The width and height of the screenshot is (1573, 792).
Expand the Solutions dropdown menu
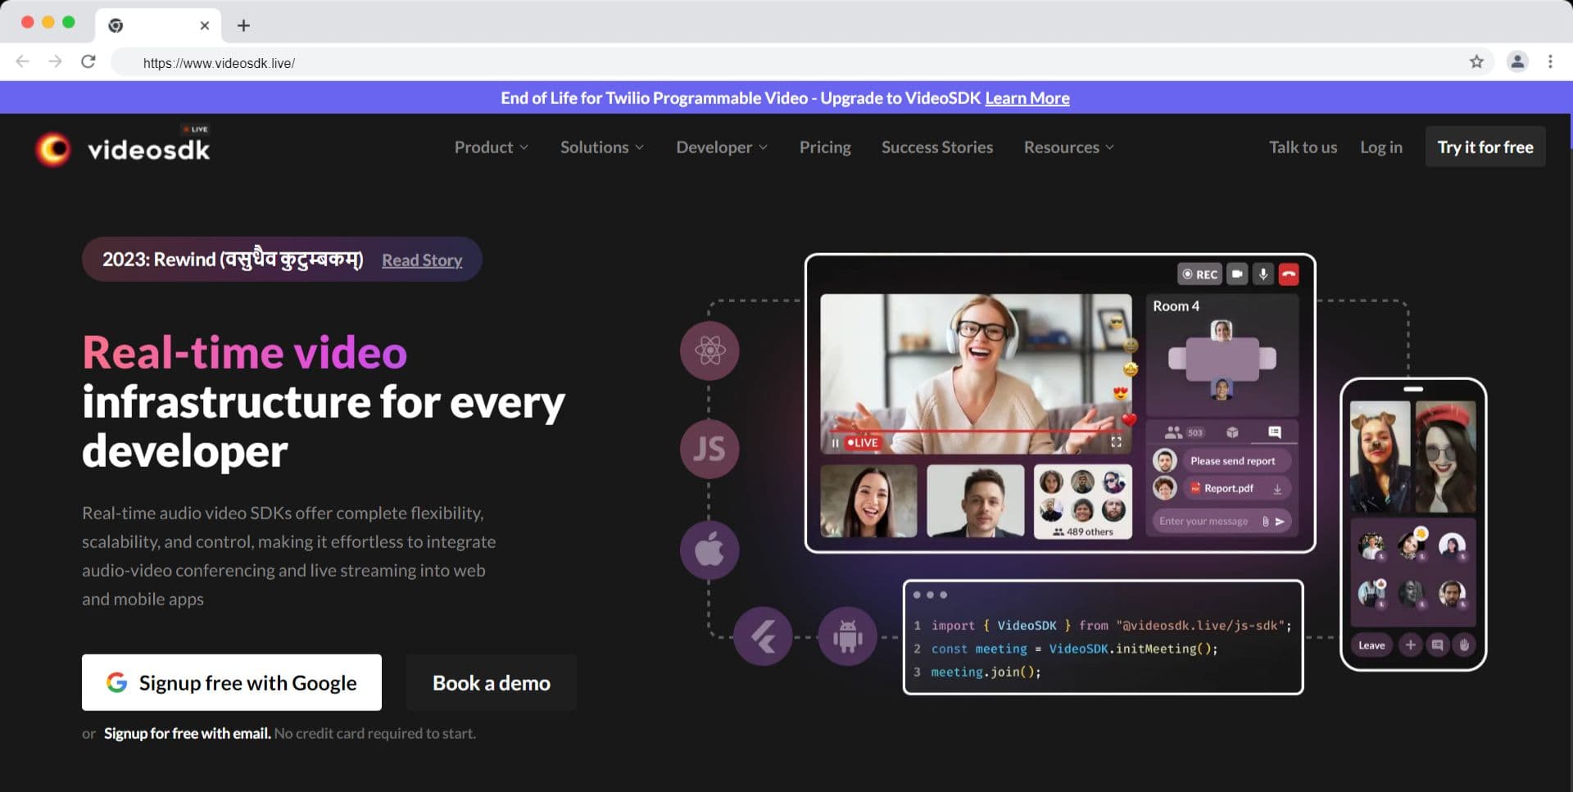click(602, 147)
